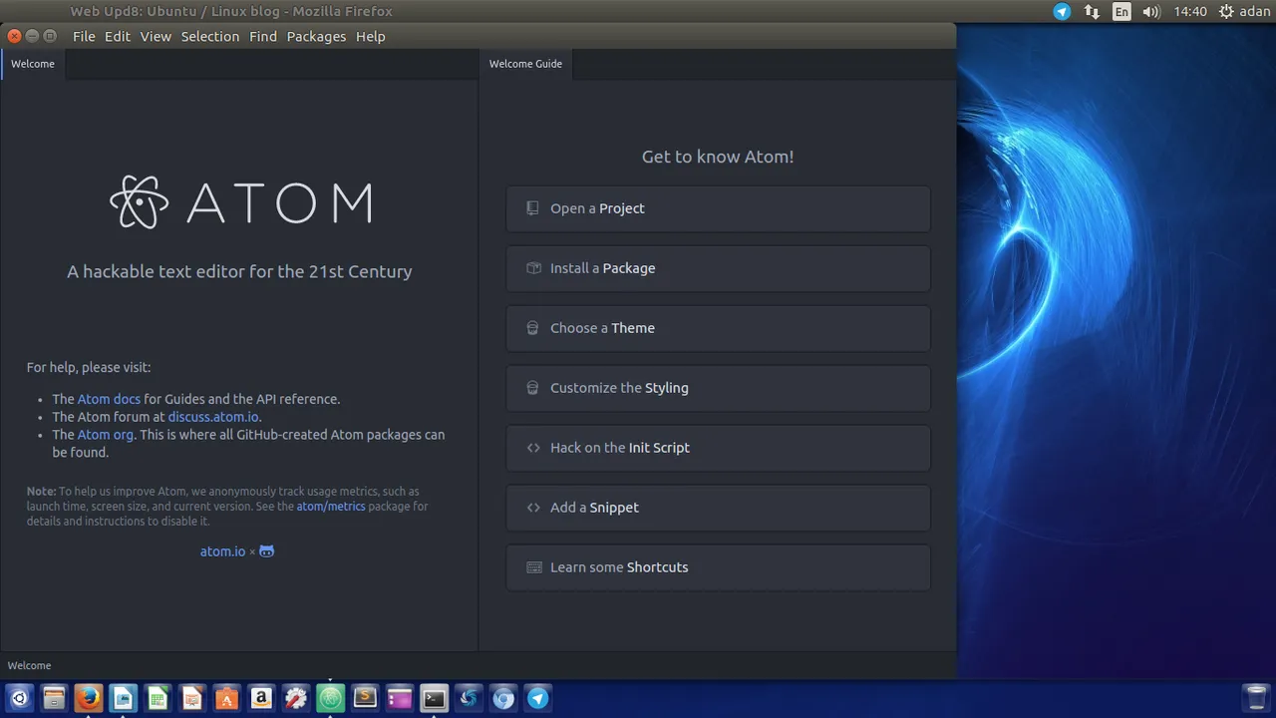Expand the Hack on the Init Script card

pyautogui.click(x=718, y=448)
